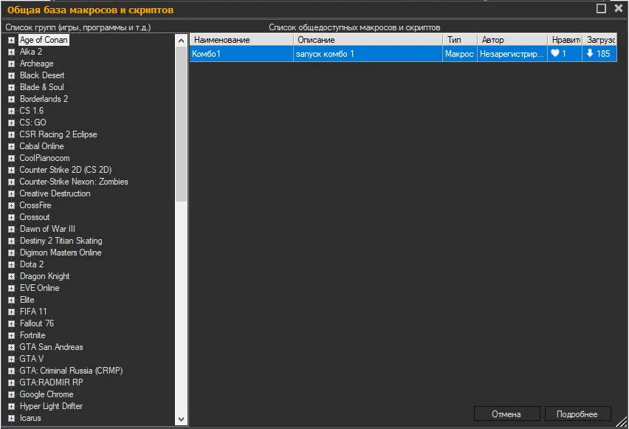Click the download arrow icon showing 185
The width and height of the screenshot is (629, 429).
590,53
